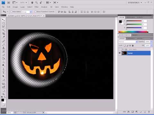Toggle Lock image pixels

pyautogui.click(x=127, y=45)
